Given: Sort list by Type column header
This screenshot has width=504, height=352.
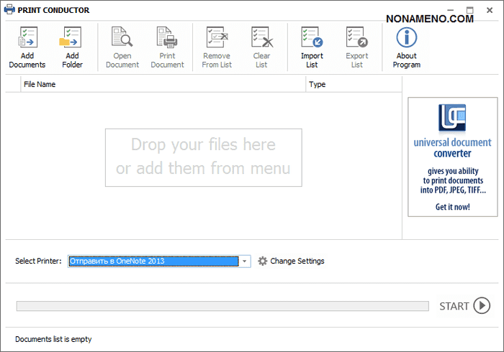Looking at the screenshot, I should point(353,85).
